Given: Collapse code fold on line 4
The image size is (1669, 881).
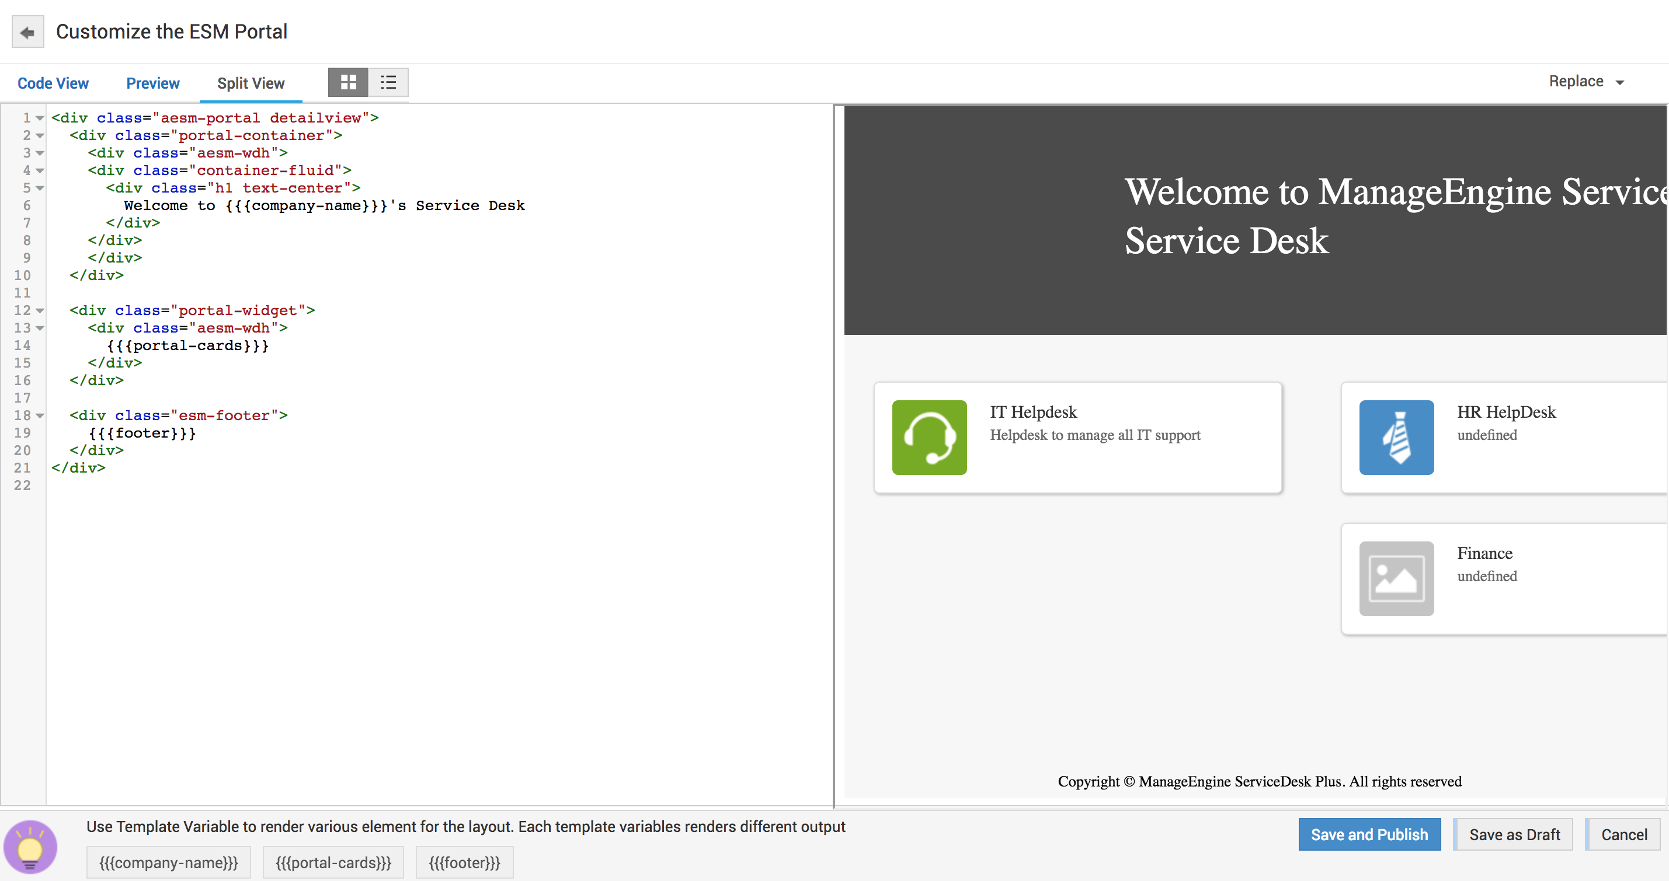Looking at the screenshot, I should [40, 171].
